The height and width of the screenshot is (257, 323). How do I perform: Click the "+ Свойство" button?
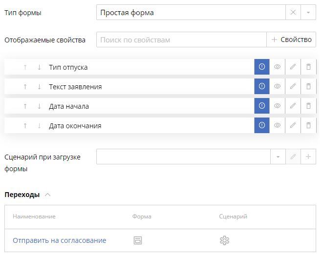pyautogui.click(x=291, y=40)
